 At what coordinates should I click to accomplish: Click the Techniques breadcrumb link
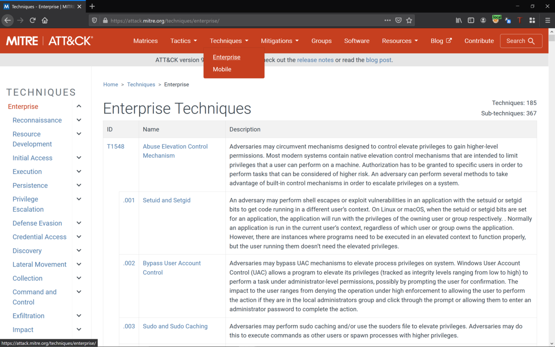141,85
